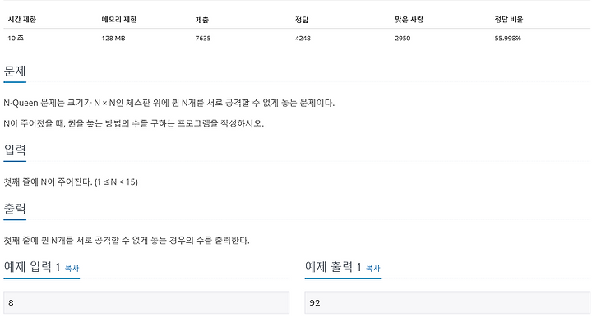Copy the 예제 입력 1 sample via 복사
592x318 pixels.
pos(72,268)
